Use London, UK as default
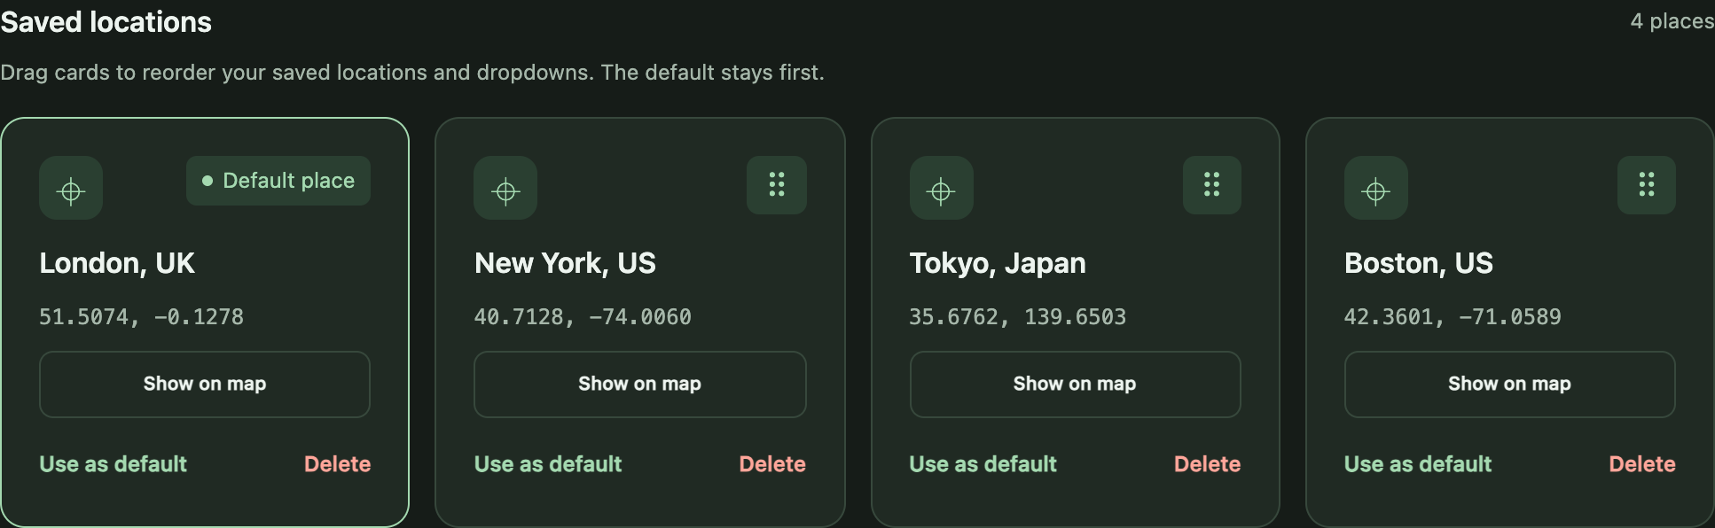 tap(114, 464)
